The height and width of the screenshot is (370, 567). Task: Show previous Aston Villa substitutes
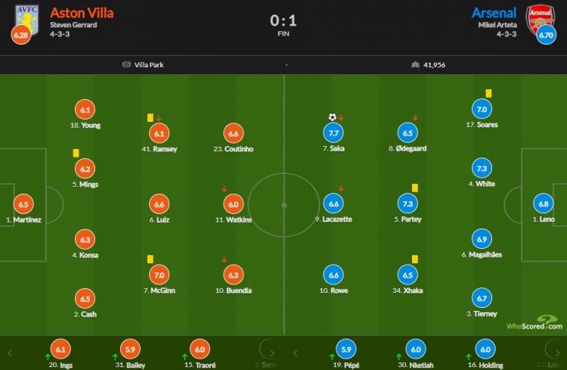10,353
